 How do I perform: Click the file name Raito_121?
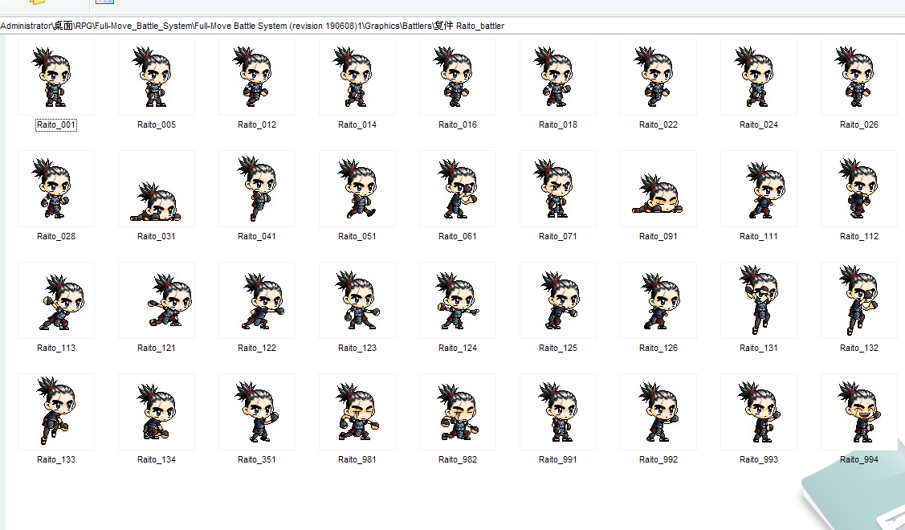click(x=157, y=348)
